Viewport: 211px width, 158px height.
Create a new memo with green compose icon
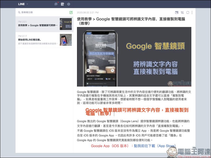click(x=71, y=12)
